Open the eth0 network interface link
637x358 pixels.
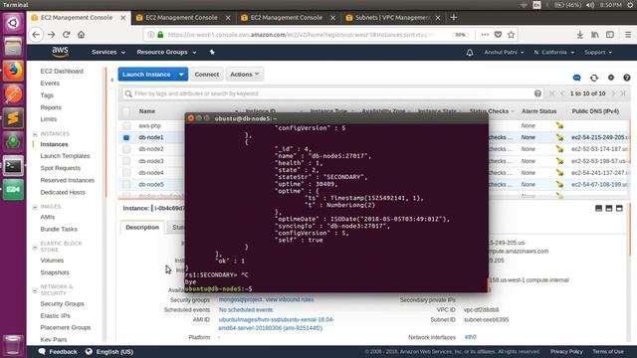(470, 337)
